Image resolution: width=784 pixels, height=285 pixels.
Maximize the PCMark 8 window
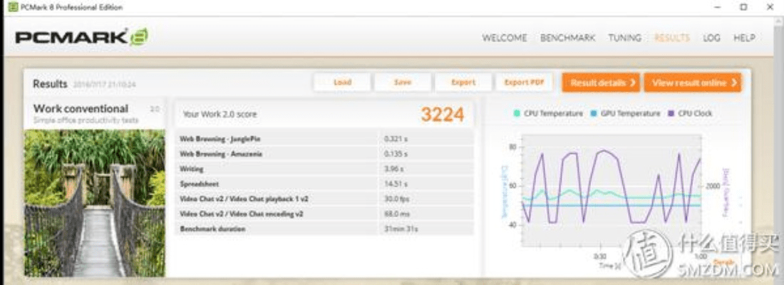(743, 7)
